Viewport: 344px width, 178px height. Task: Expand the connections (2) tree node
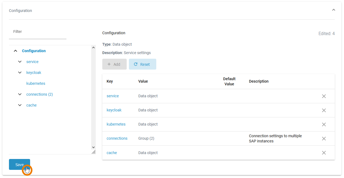[20, 94]
